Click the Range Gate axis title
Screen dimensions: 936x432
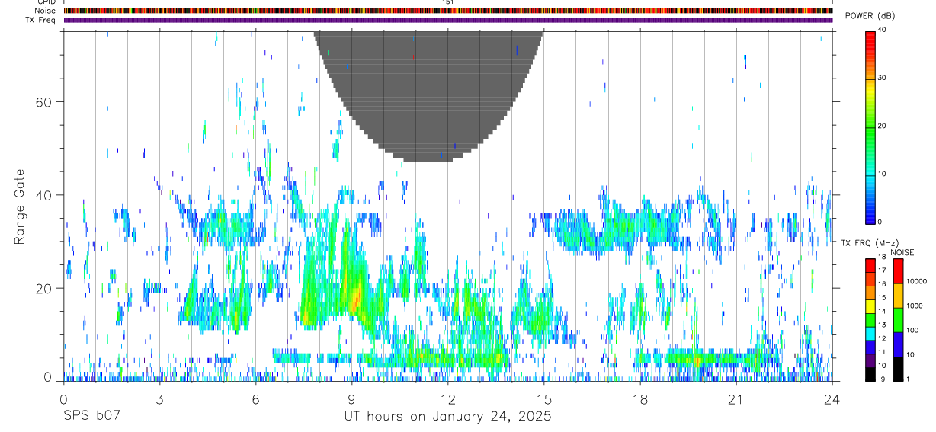pyautogui.click(x=20, y=206)
